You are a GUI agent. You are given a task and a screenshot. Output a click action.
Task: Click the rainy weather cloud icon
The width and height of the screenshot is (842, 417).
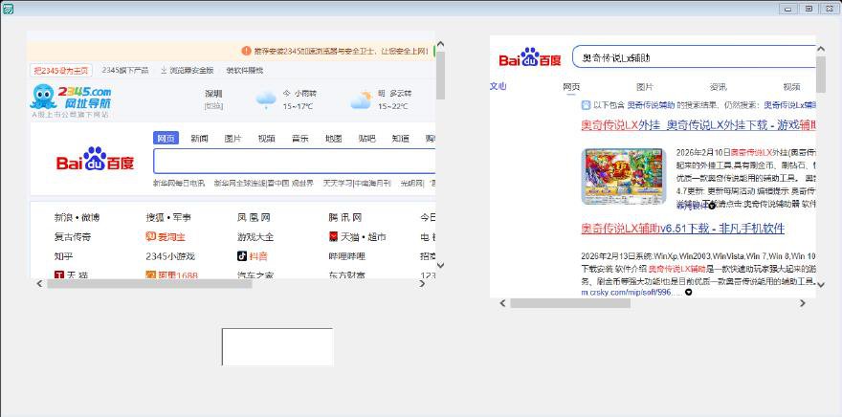[x=265, y=99]
